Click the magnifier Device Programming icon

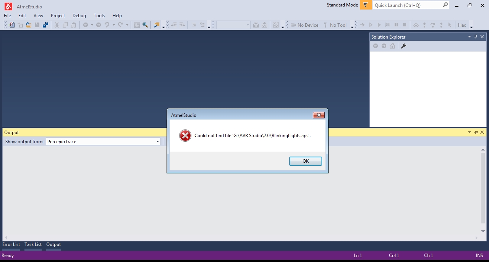pyautogui.click(x=145, y=25)
